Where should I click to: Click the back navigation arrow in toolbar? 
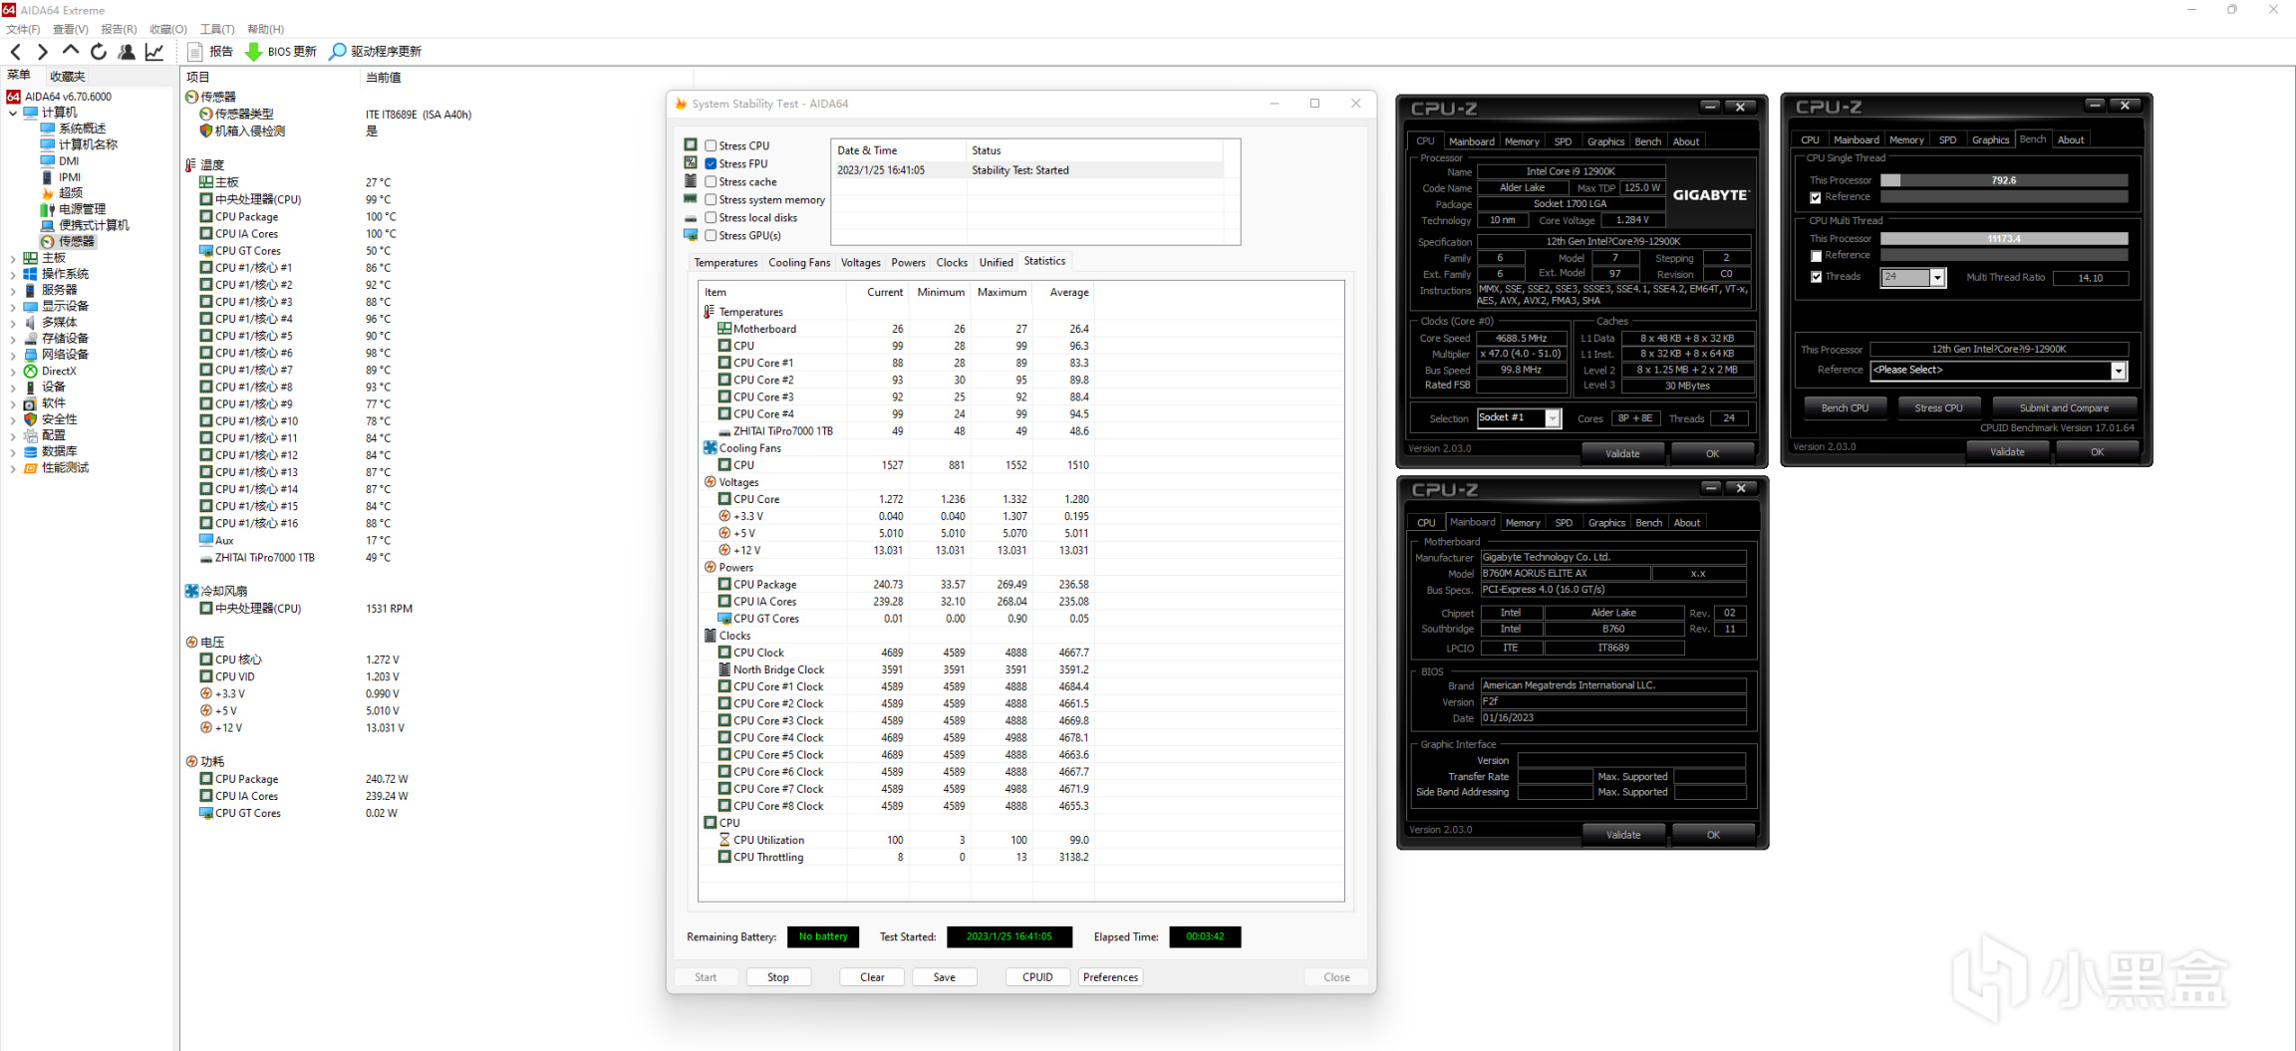(16, 52)
